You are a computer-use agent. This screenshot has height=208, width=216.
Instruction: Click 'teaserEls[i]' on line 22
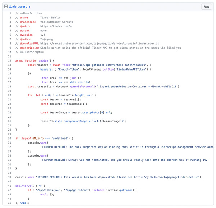76,104
